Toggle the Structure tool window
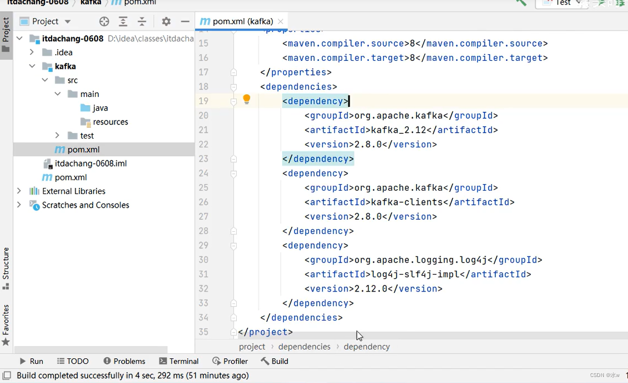The height and width of the screenshot is (383, 628). 6,267
